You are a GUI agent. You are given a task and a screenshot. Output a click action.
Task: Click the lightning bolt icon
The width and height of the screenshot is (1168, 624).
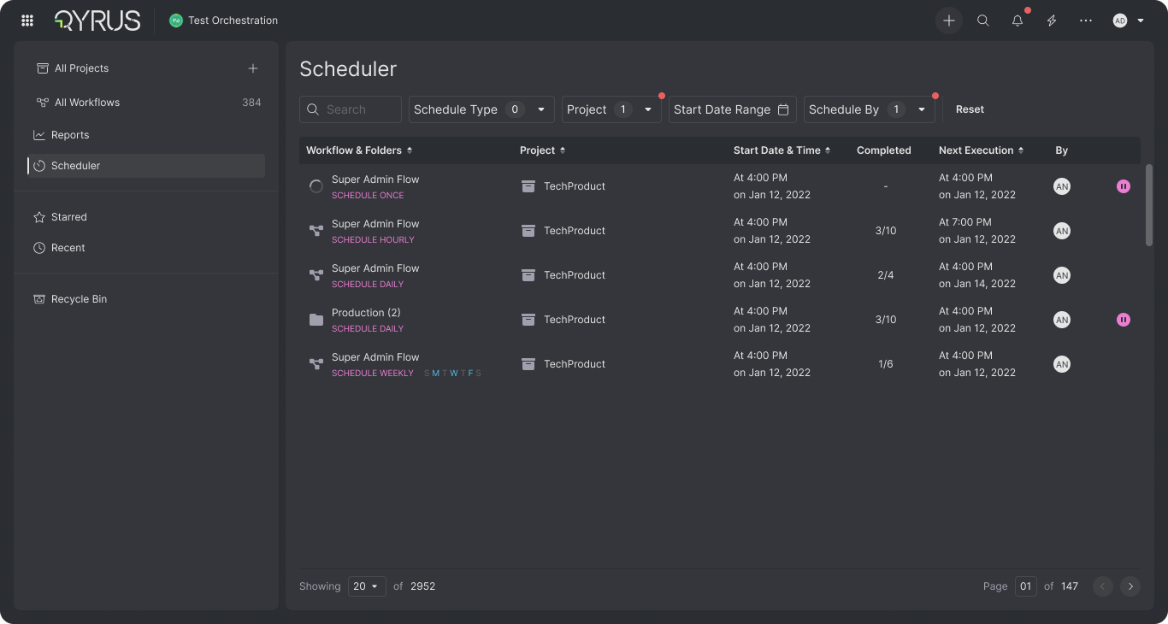pyautogui.click(x=1052, y=21)
